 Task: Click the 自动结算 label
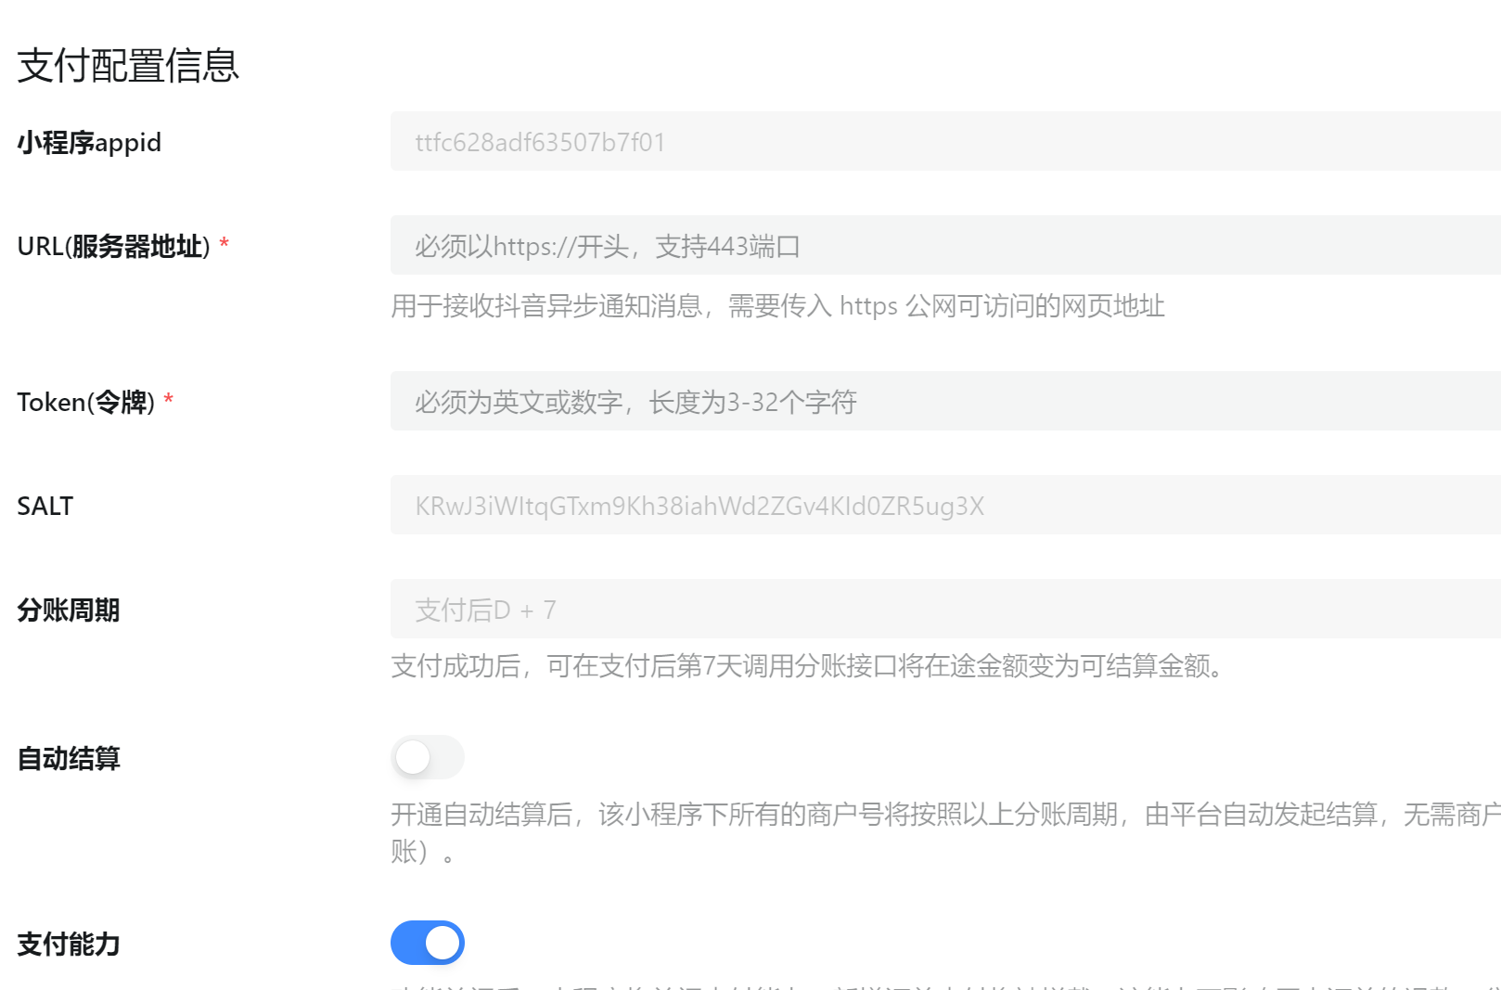coord(69,759)
